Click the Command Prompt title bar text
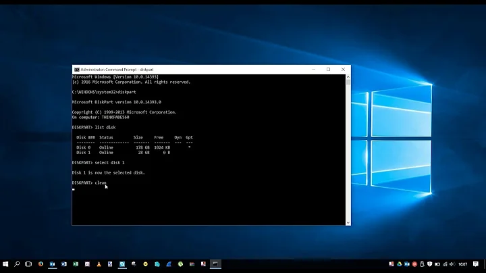This screenshot has width=486, height=273. click(x=117, y=70)
